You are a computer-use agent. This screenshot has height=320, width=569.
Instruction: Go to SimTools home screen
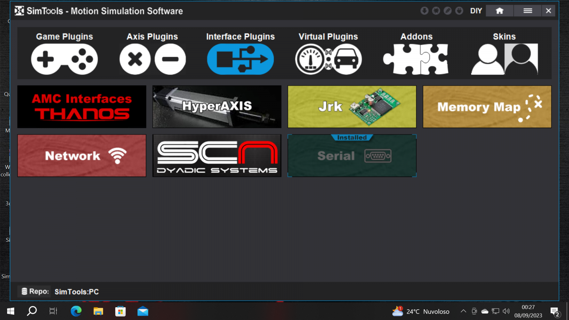click(500, 11)
